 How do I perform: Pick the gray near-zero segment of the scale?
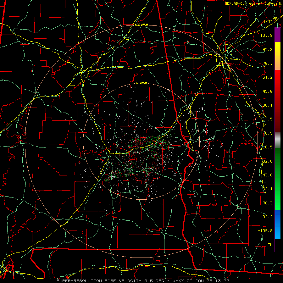click(x=278, y=140)
